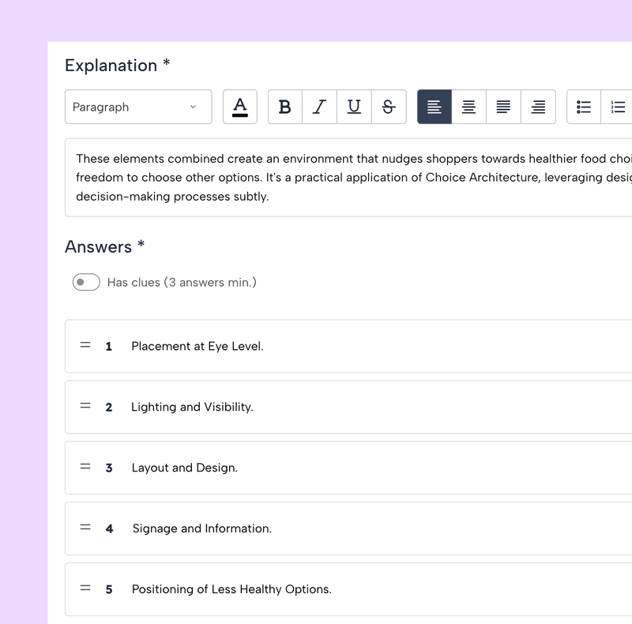Apply strikethrough formatting

point(388,107)
